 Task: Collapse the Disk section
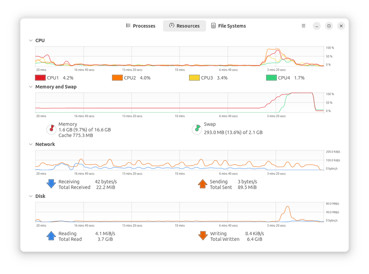(x=31, y=196)
